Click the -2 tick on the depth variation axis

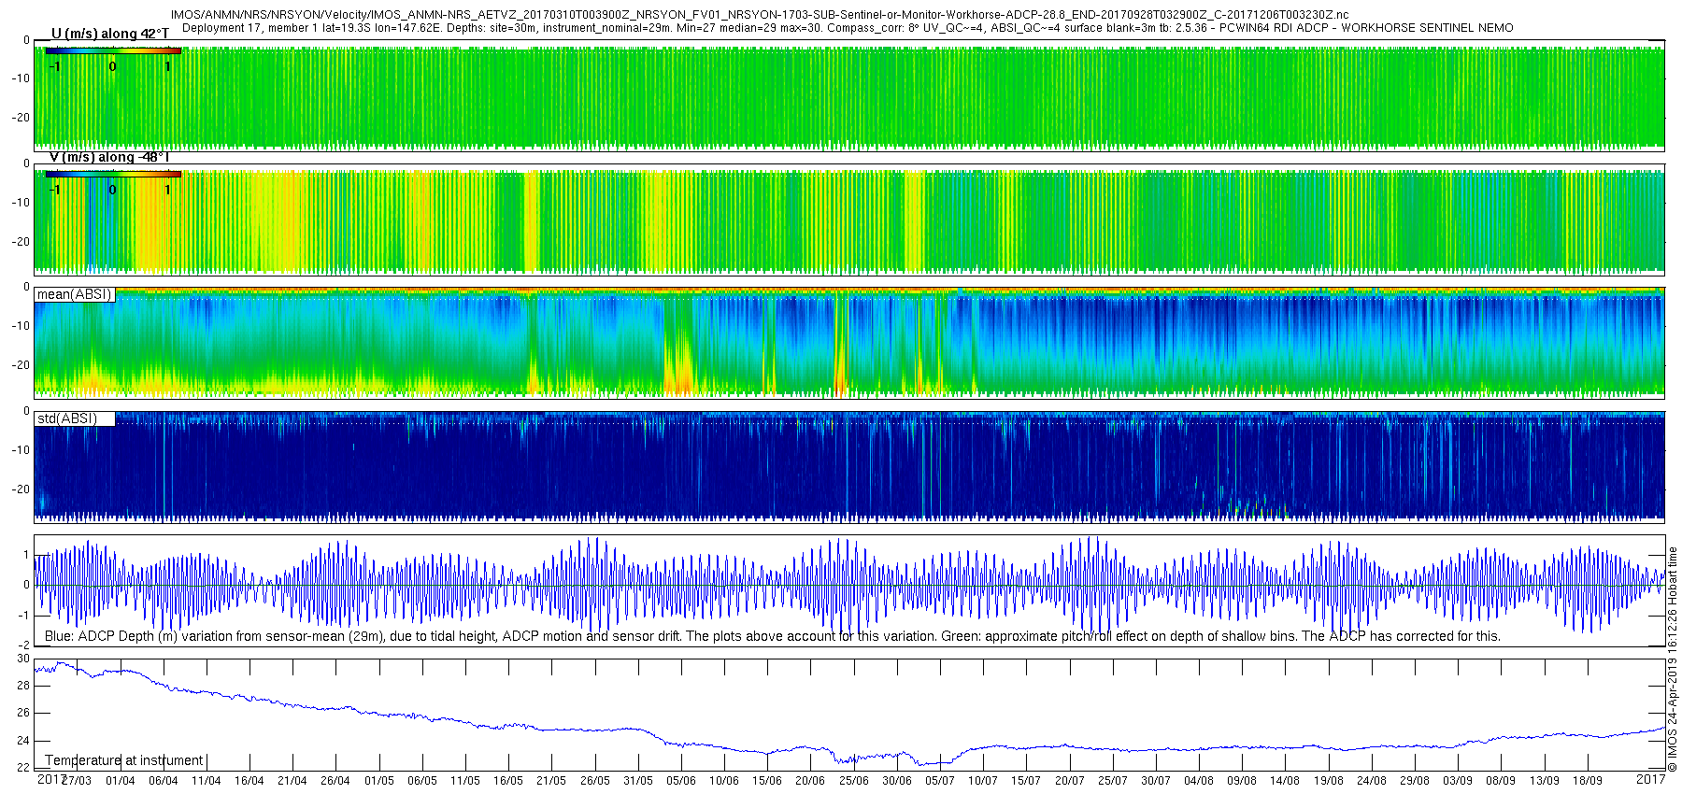click(24, 645)
